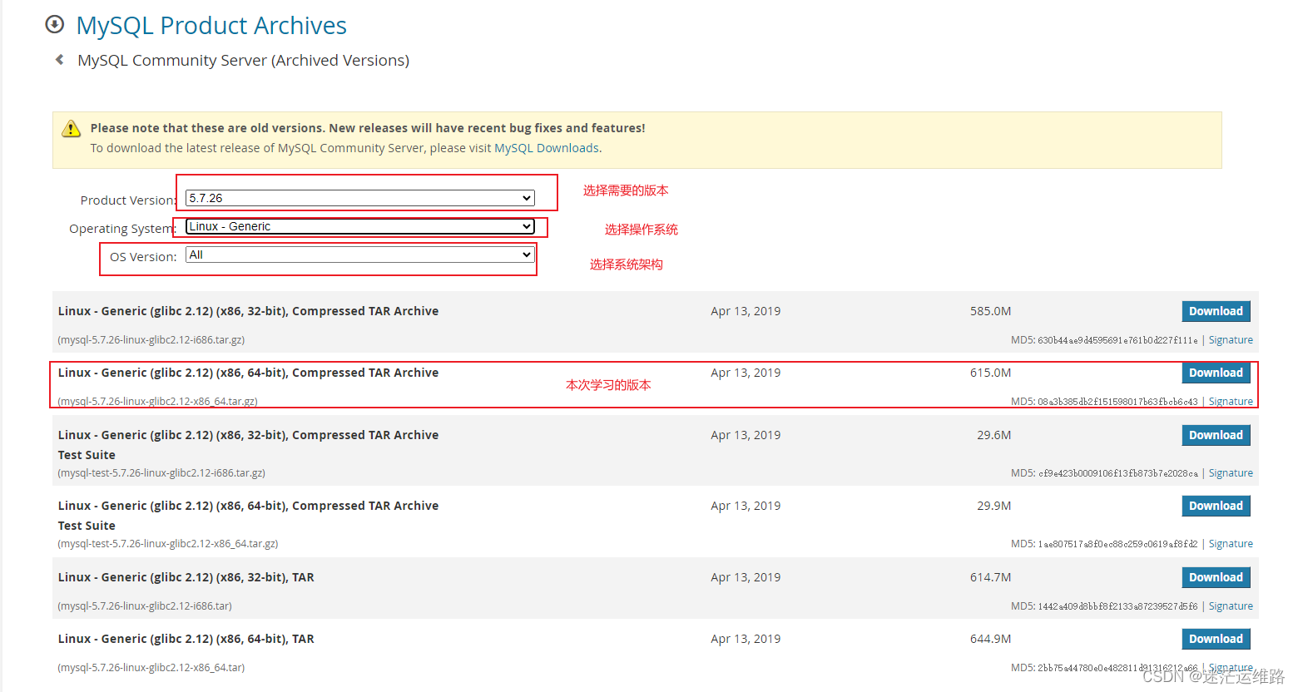Click the 585.0M file size value
The image size is (1298, 692).
coord(990,311)
